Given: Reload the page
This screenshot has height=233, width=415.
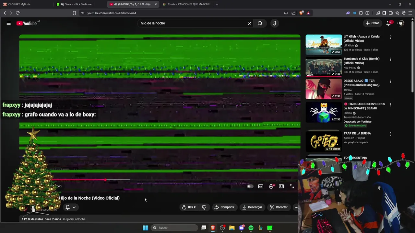Looking at the screenshot, I should point(18,13).
